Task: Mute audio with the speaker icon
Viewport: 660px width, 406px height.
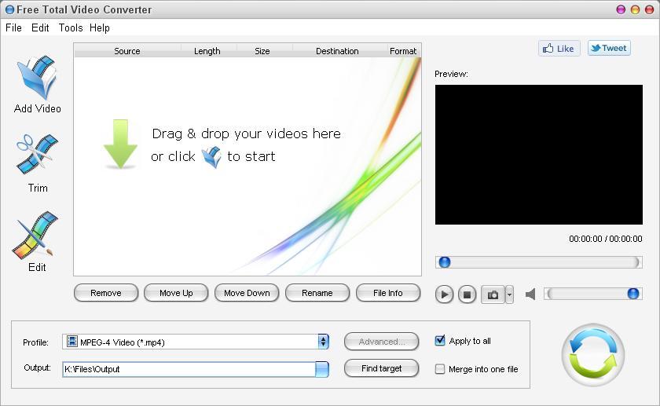Action: click(531, 294)
